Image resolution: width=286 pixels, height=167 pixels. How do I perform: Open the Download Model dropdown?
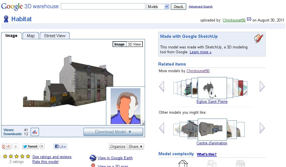[x=113, y=132]
